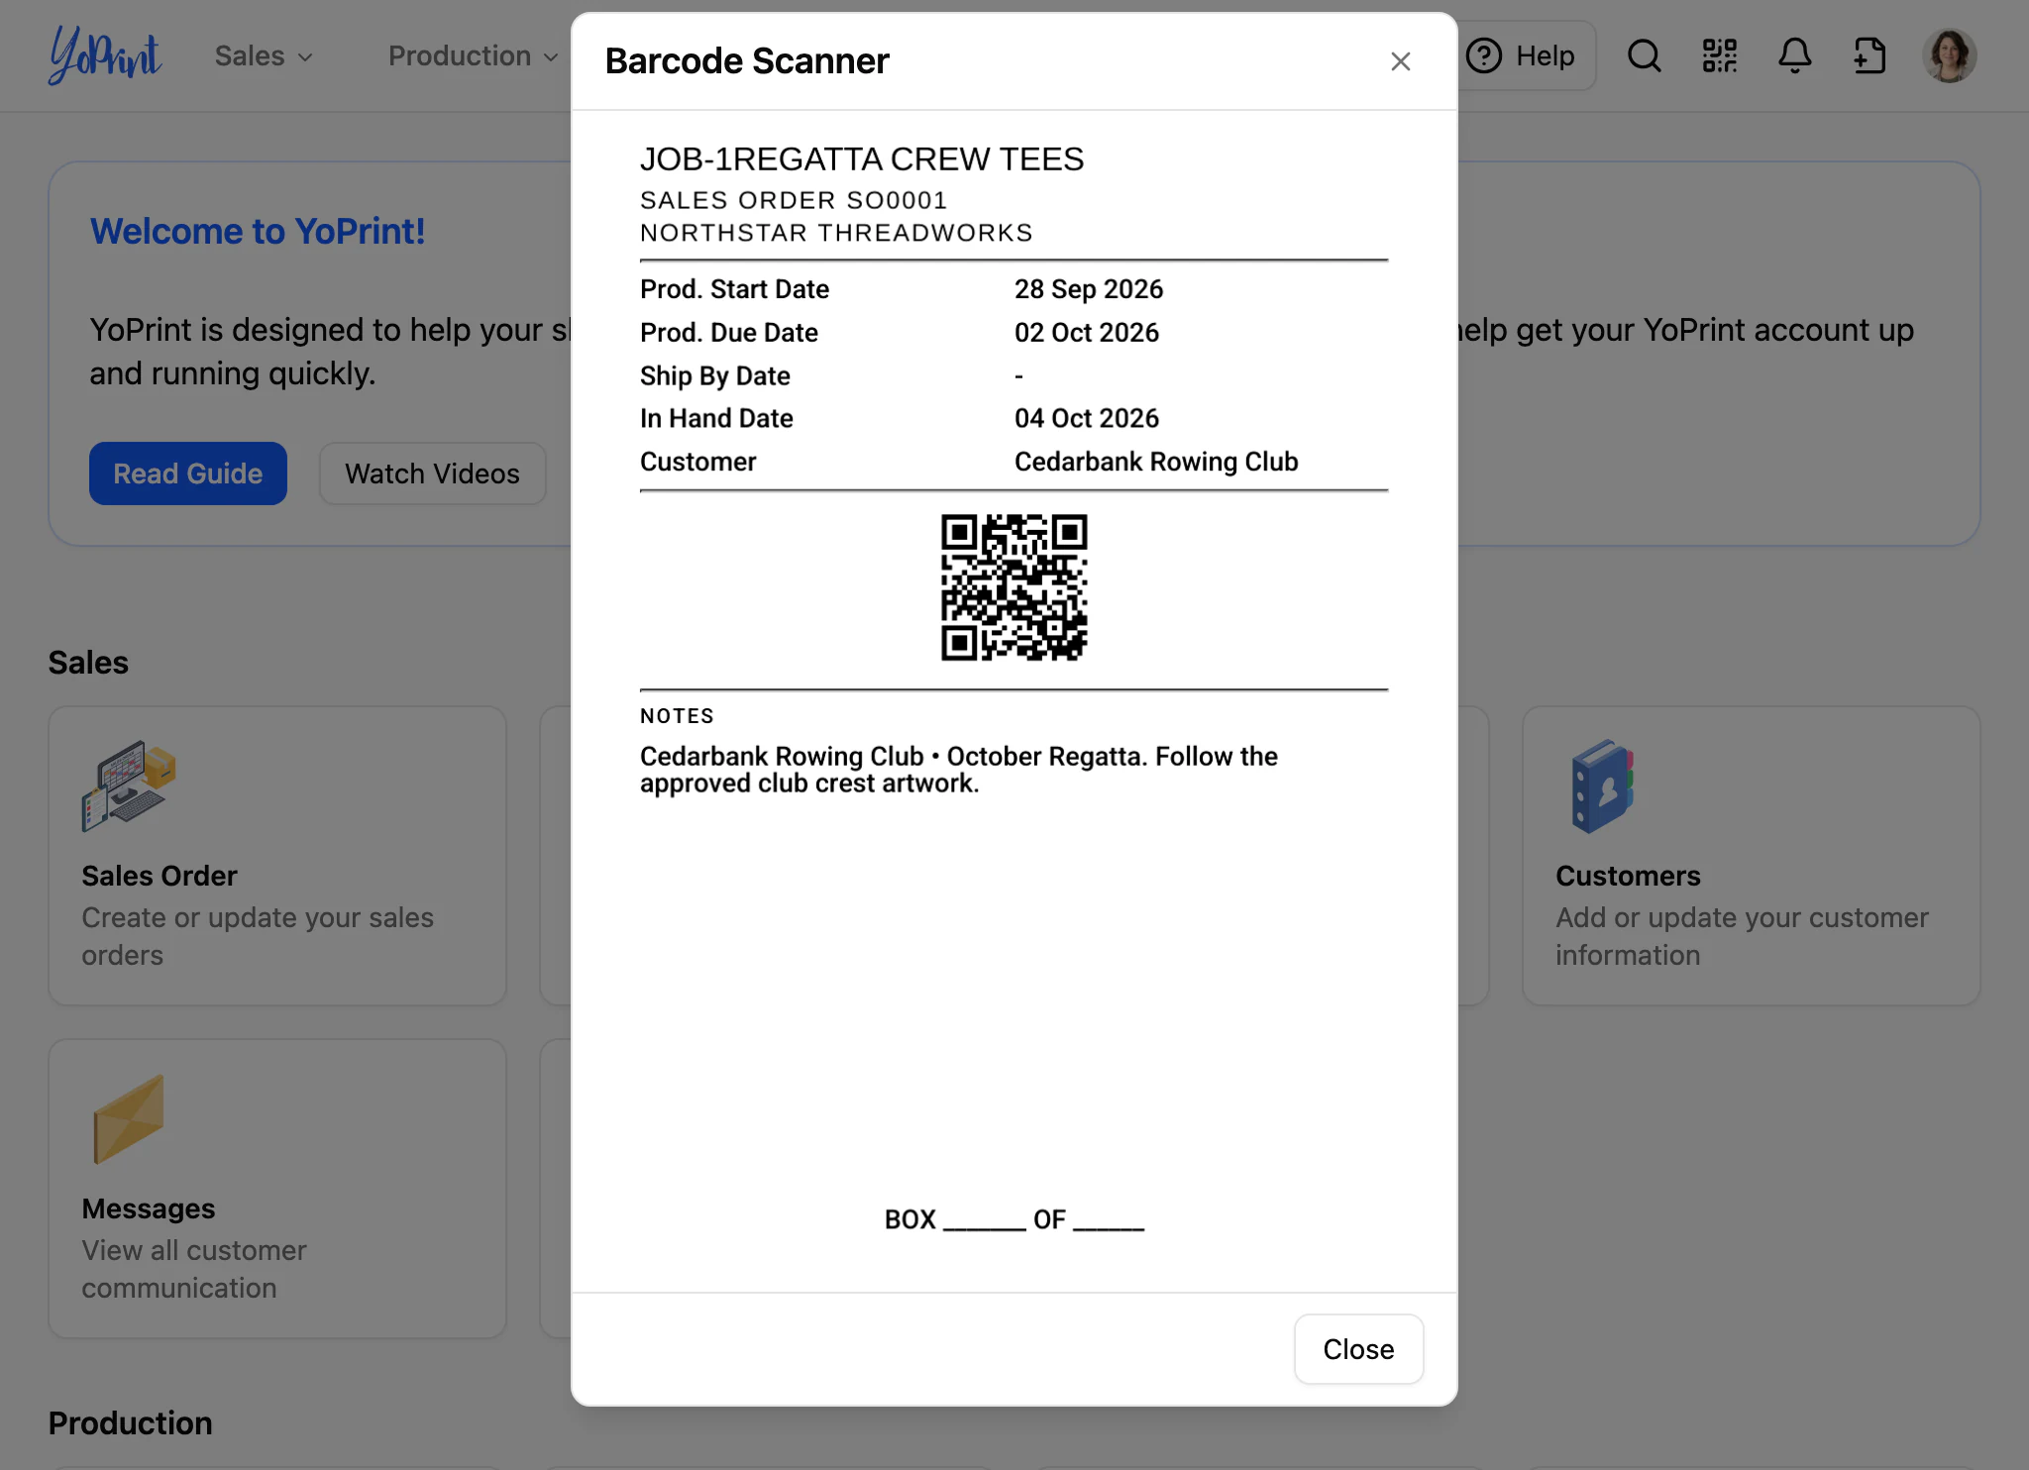Click the 28 Sep 2026 start date
The width and height of the screenshot is (2029, 1470).
(x=1089, y=289)
